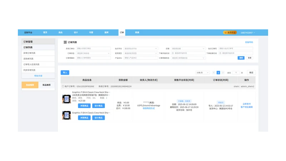The width and height of the screenshot is (286, 161).
Task: Open the 数据 tab
Action: click(x=137, y=33)
